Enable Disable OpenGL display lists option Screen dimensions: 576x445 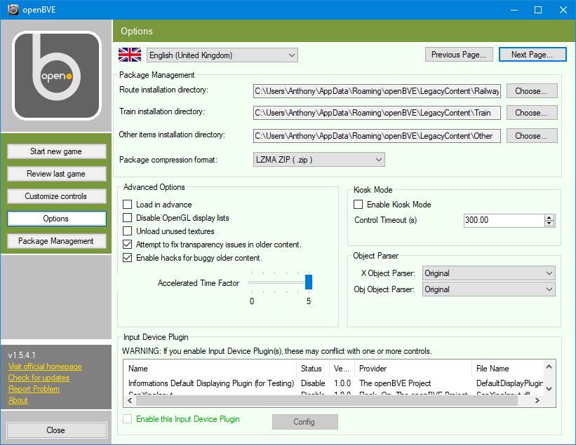coord(128,218)
